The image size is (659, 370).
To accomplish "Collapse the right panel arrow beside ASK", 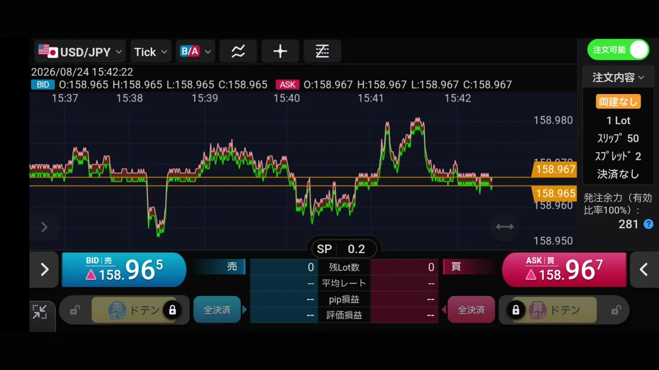I will (644, 269).
